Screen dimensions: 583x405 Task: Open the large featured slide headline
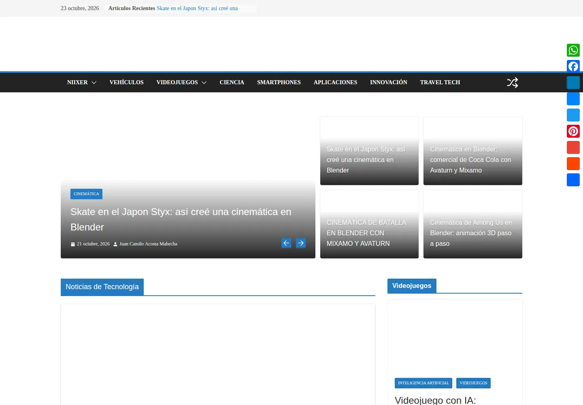[x=181, y=220]
